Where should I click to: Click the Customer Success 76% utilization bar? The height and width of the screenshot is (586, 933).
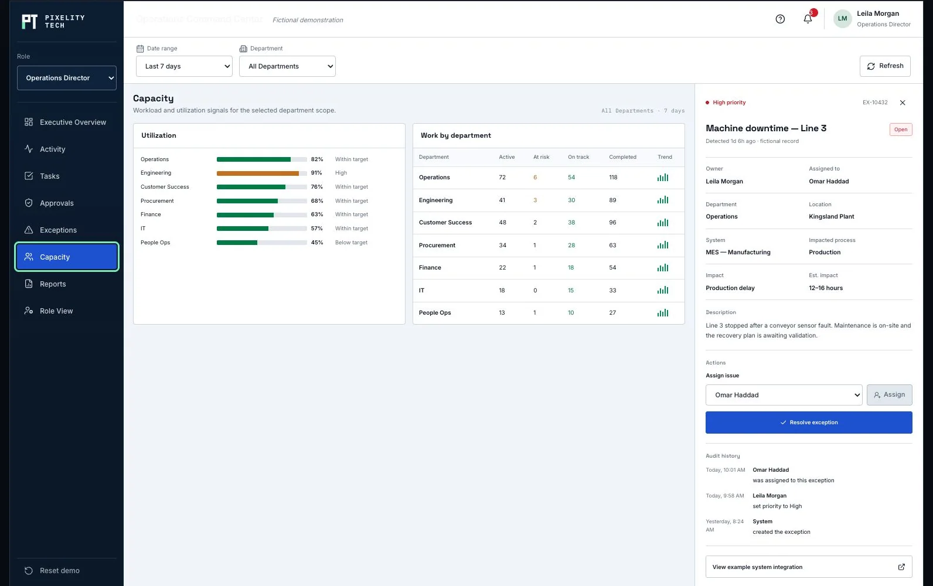(x=262, y=187)
